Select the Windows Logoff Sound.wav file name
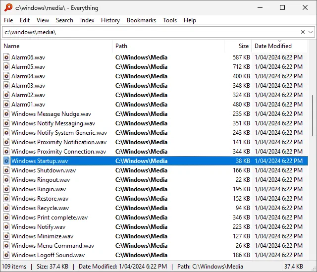 pos(48,255)
